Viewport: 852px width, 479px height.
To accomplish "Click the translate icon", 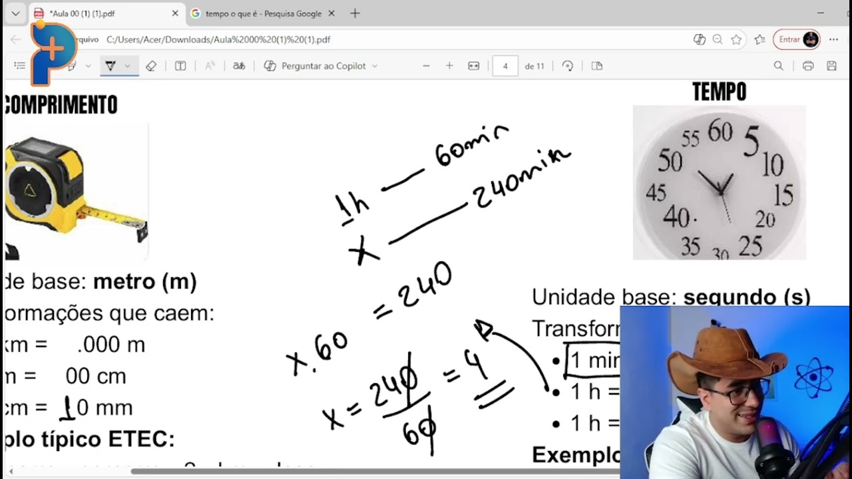I will tap(239, 66).
